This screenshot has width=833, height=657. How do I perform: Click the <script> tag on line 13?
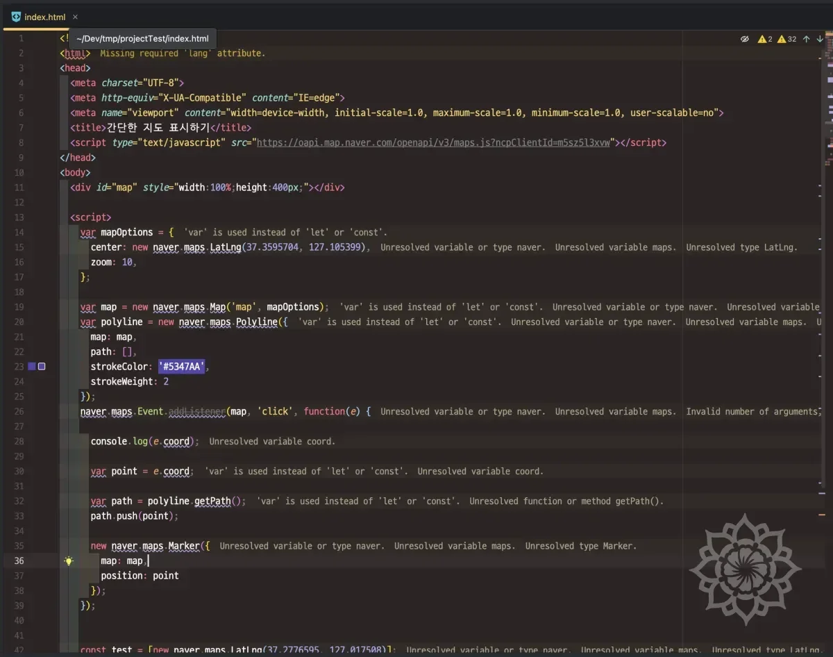[x=90, y=217]
